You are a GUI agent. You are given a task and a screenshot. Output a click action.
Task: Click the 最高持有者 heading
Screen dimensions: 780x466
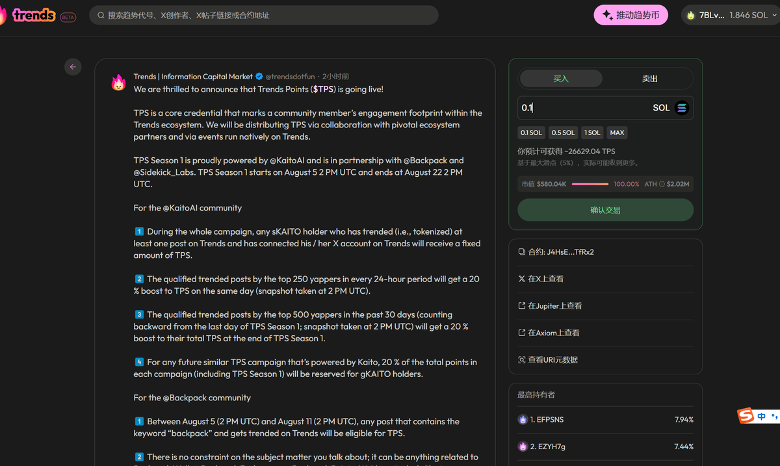(536, 395)
